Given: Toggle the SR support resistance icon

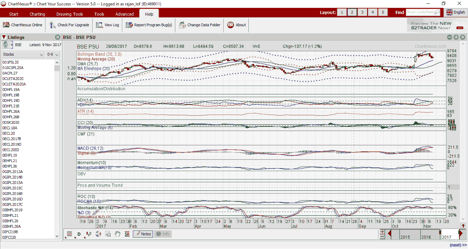Looking at the screenshot, I should point(127,234).
